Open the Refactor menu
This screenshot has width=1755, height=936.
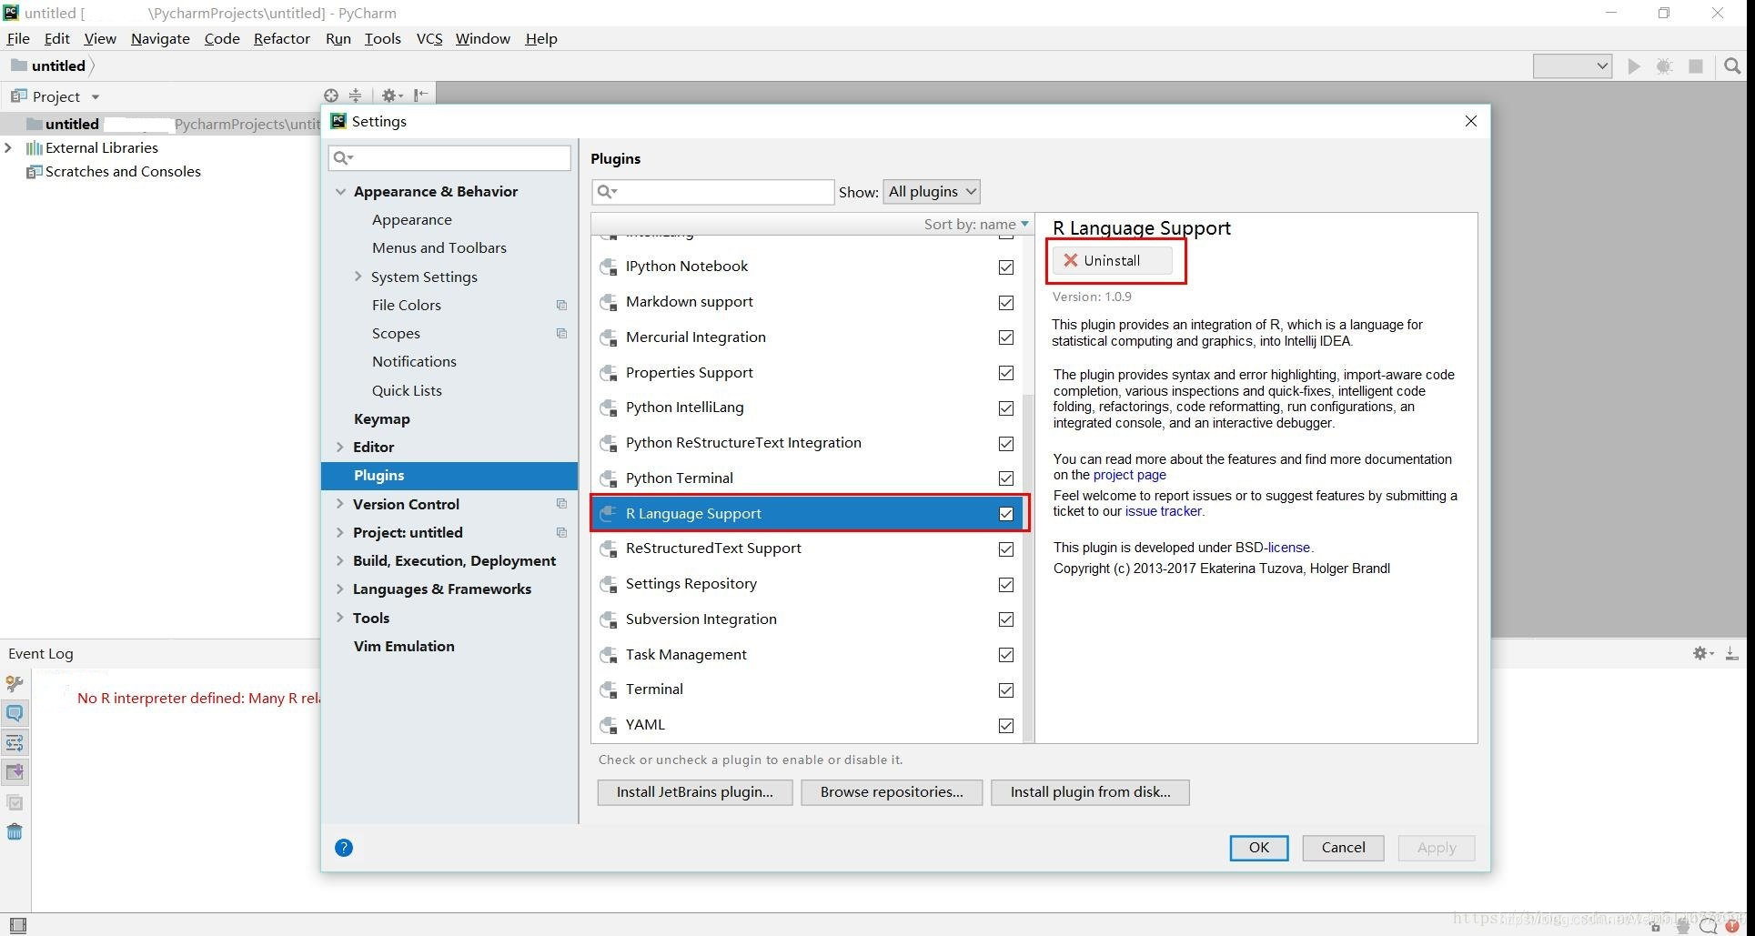pos(282,38)
